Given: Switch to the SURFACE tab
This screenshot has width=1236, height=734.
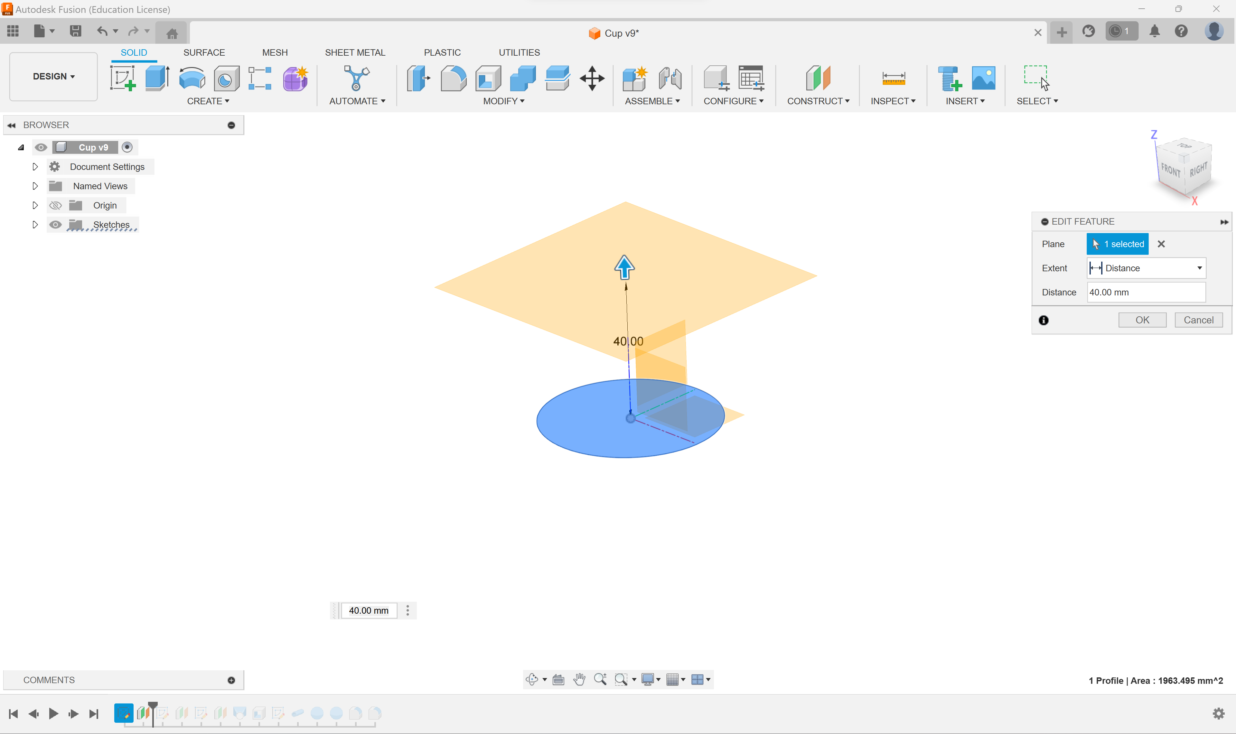Looking at the screenshot, I should pos(204,52).
